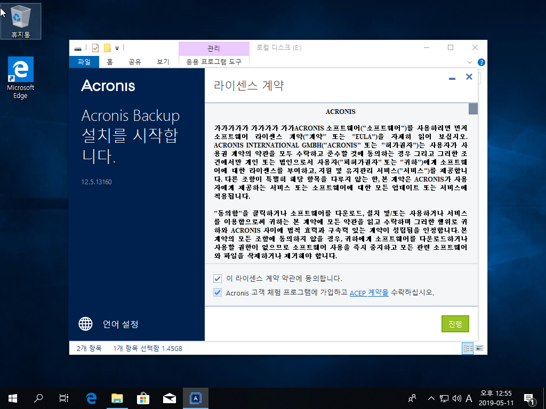Open the Action Center notifications icon

pos(529,398)
